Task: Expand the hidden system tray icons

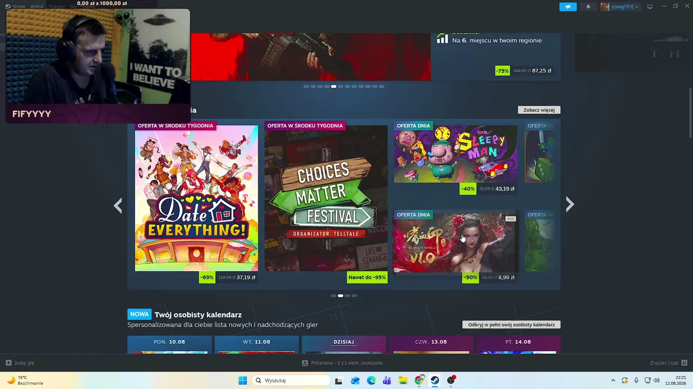Action: pos(613,380)
